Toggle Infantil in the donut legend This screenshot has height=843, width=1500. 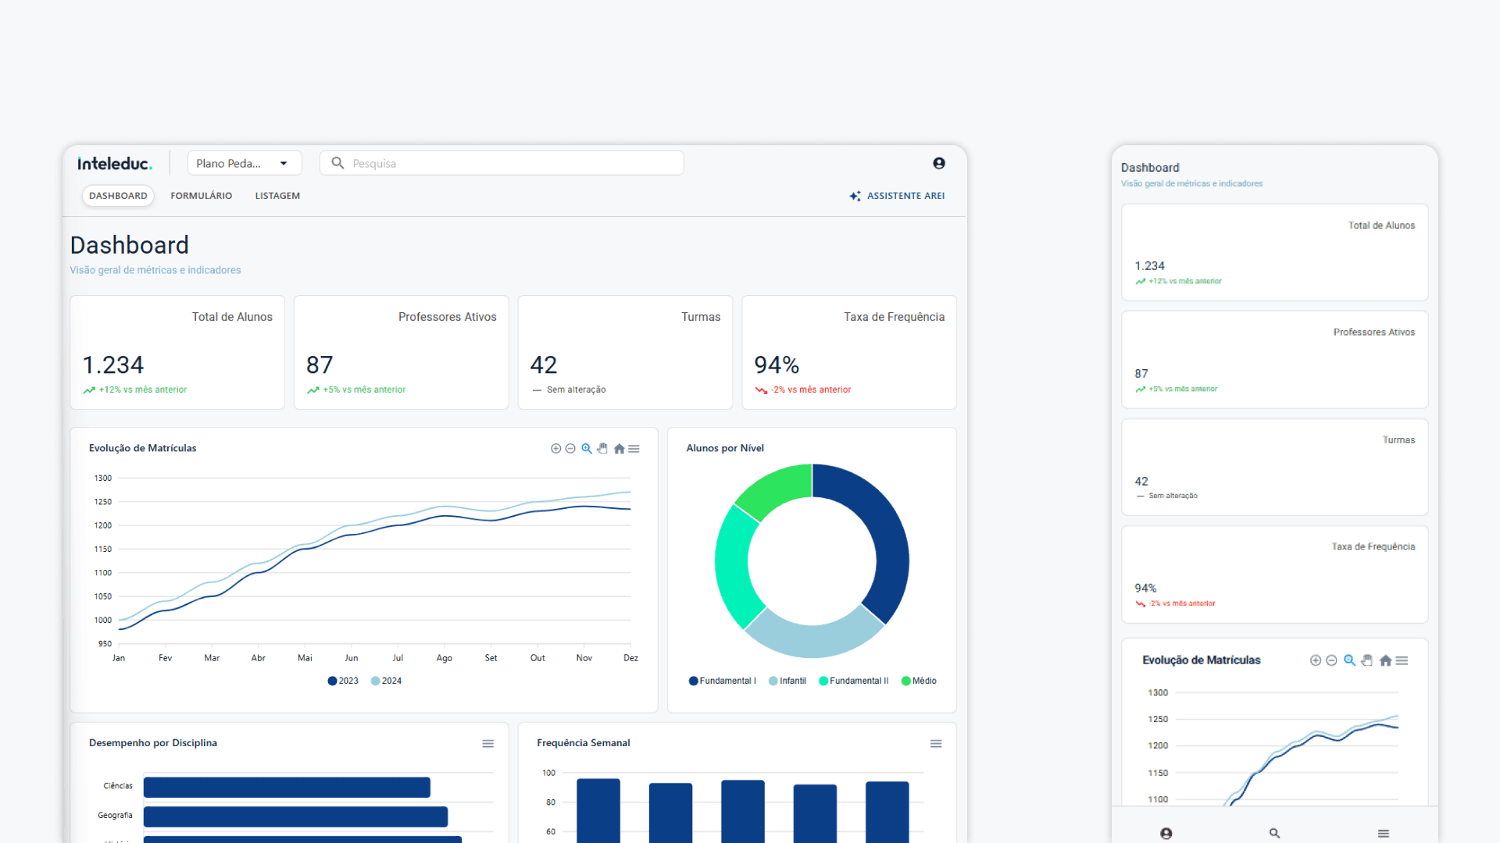[787, 681]
